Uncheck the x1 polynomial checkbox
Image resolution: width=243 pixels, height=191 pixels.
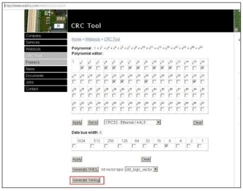82,68
